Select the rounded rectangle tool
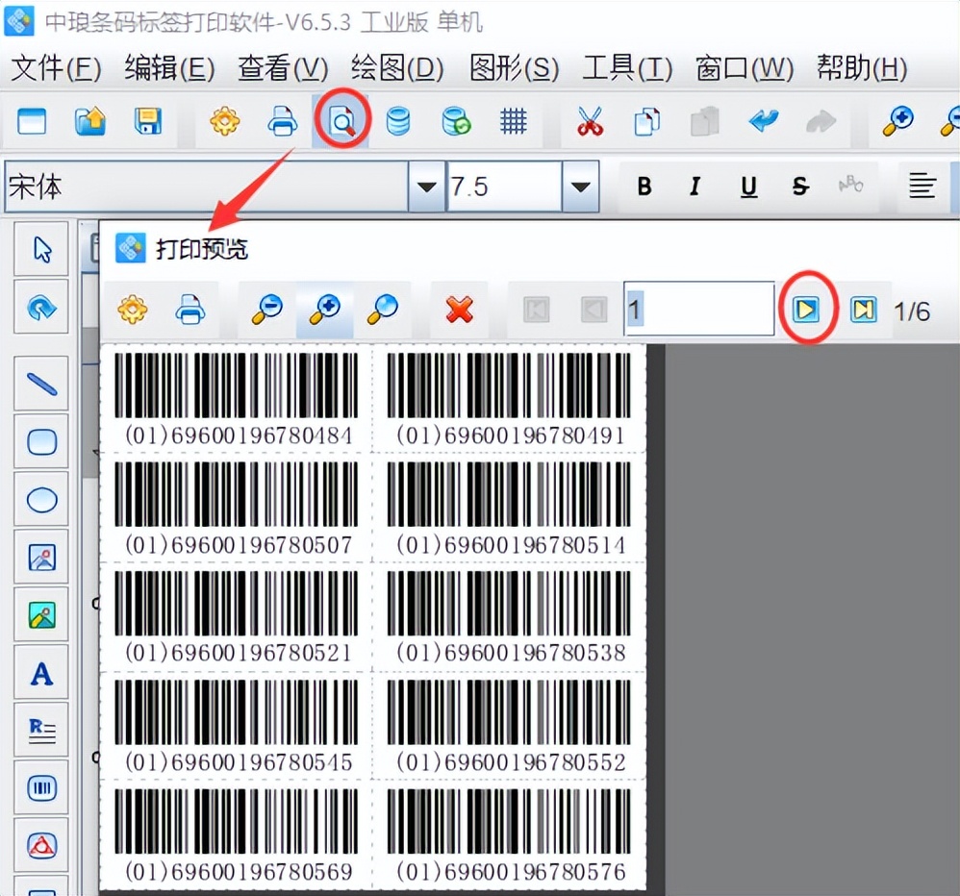Viewport: 960px width, 896px height. click(x=40, y=441)
